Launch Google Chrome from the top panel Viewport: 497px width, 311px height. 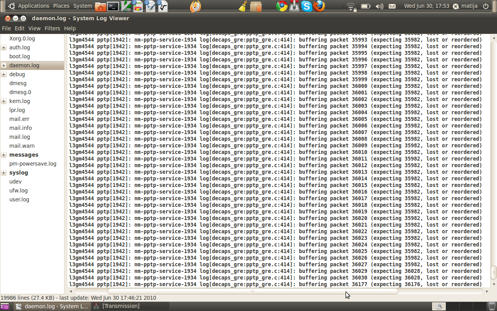[x=282, y=6]
